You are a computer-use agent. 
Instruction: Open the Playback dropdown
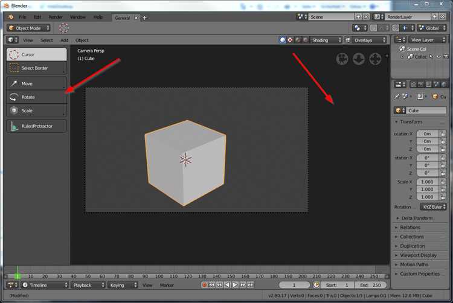click(x=88, y=285)
